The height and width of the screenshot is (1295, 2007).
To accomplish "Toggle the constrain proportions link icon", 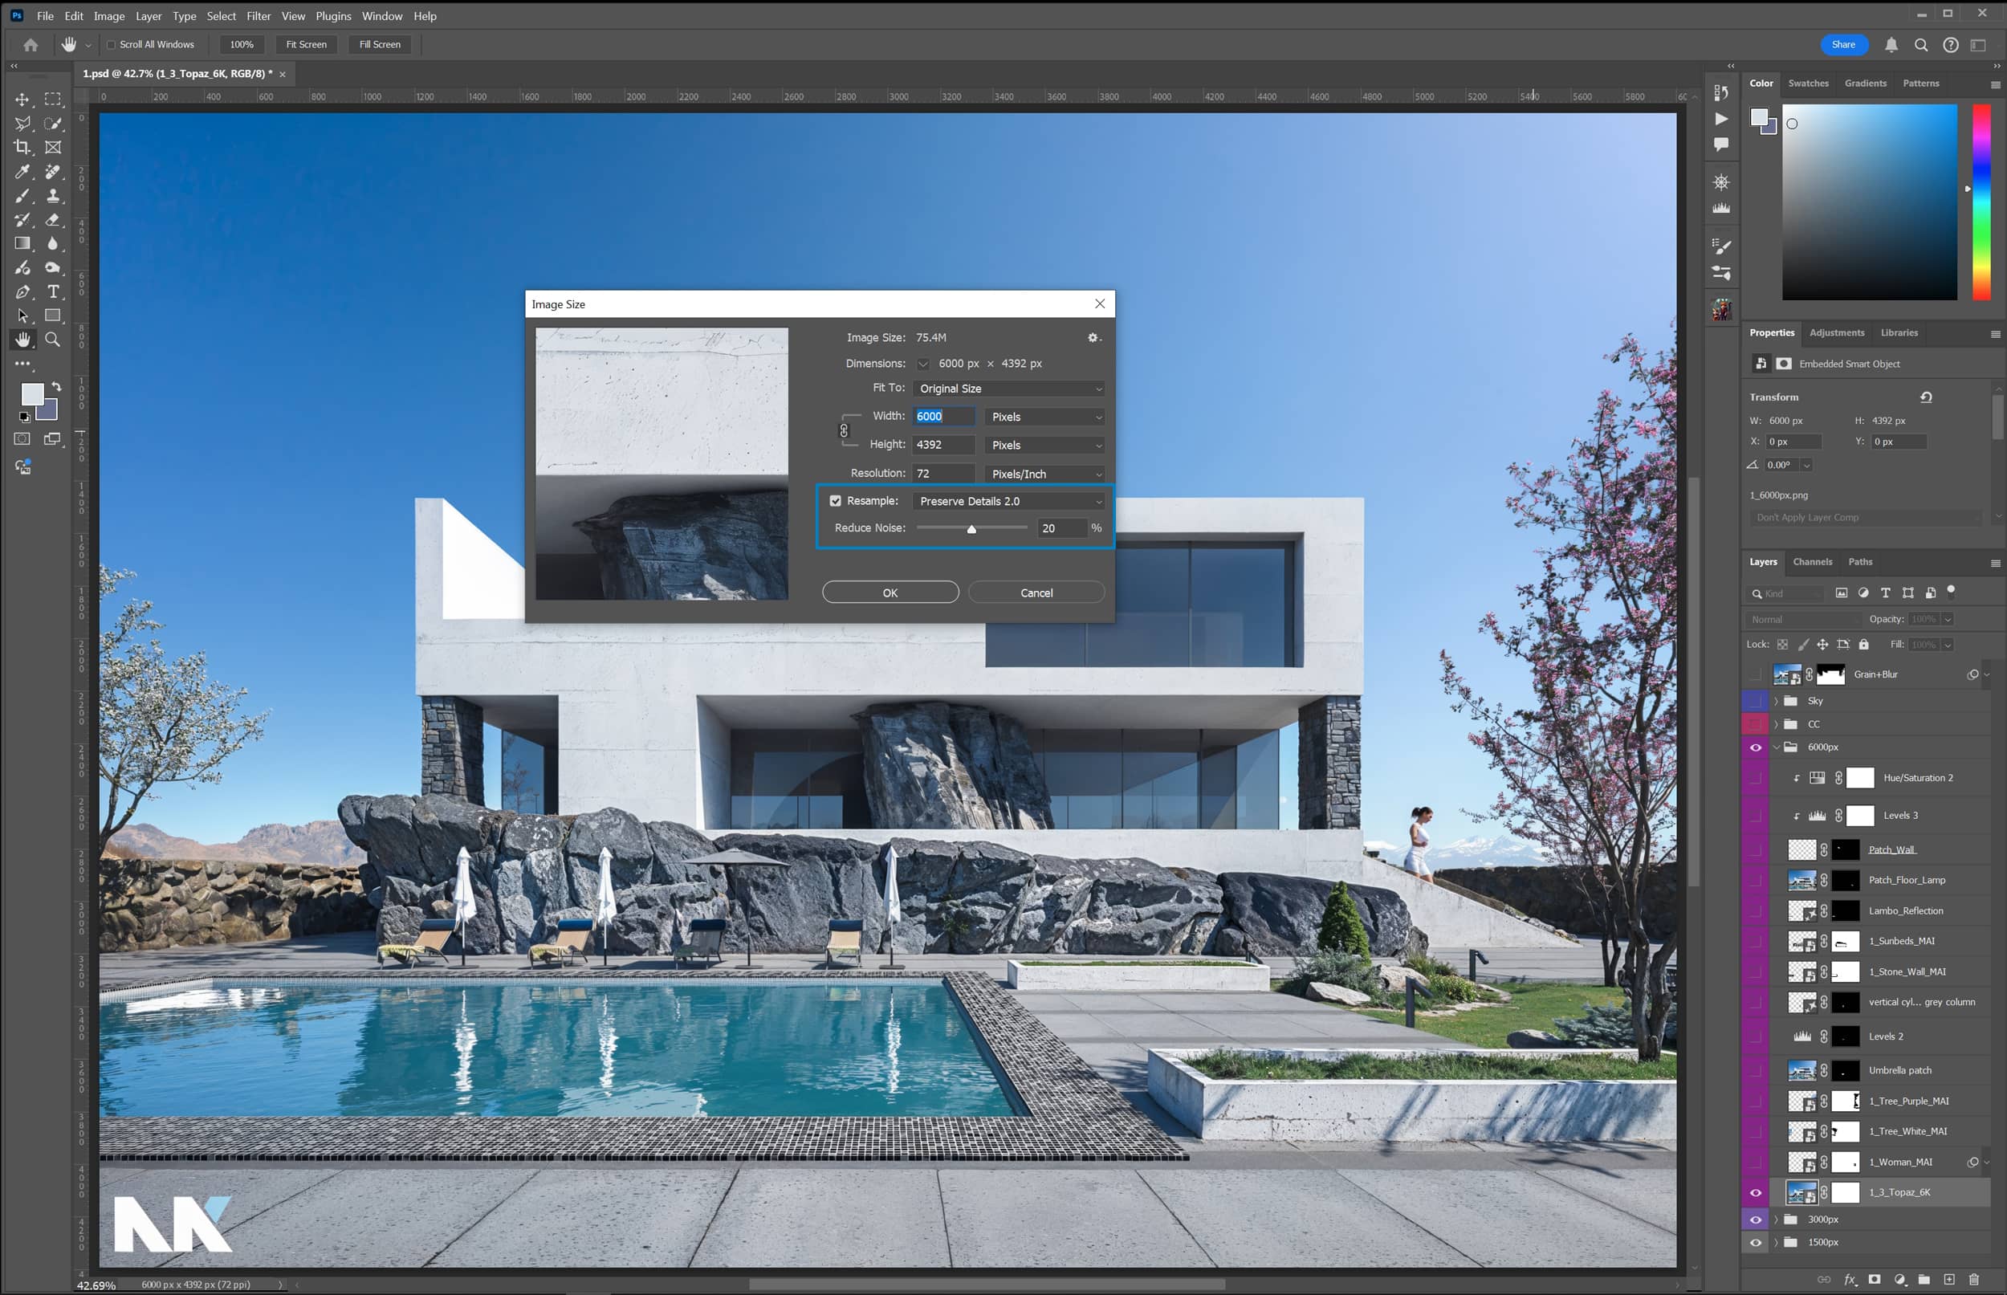I will click(845, 430).
